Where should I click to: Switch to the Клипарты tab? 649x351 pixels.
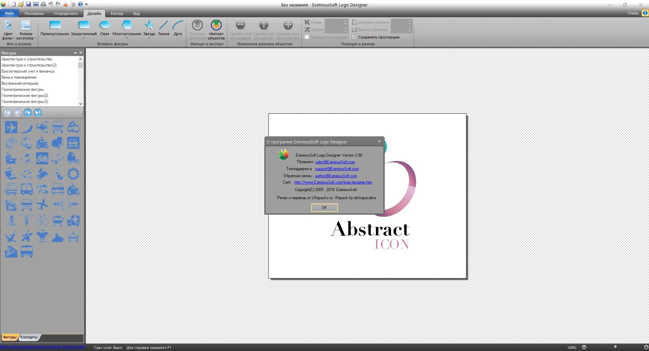click(x=29, y=337)
